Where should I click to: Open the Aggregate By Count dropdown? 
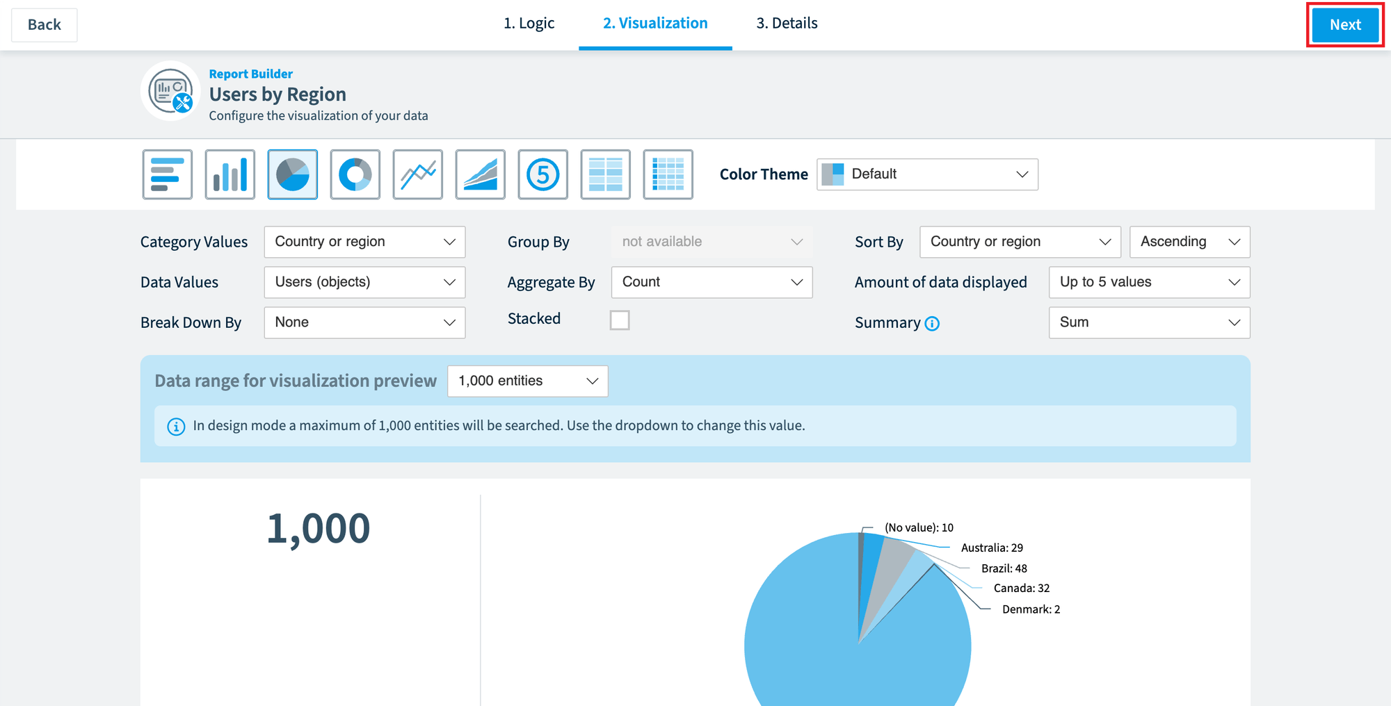coord(711,282)
